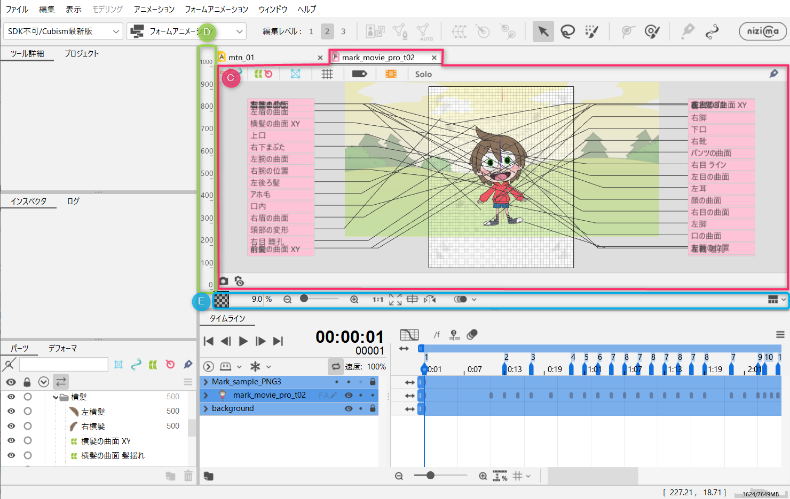Hide the background track in the timeline
Viewport: 790px width, 499px height.
coord(349,408)
